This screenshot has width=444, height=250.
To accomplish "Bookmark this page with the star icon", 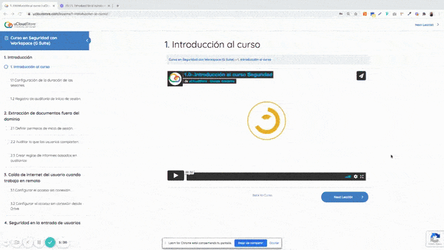I will (x=356, y=14).
